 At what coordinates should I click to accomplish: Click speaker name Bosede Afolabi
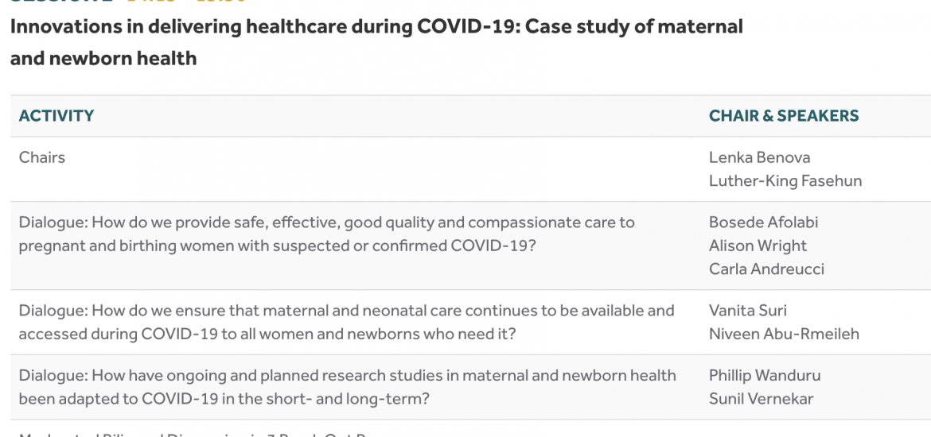pos(764,222)
